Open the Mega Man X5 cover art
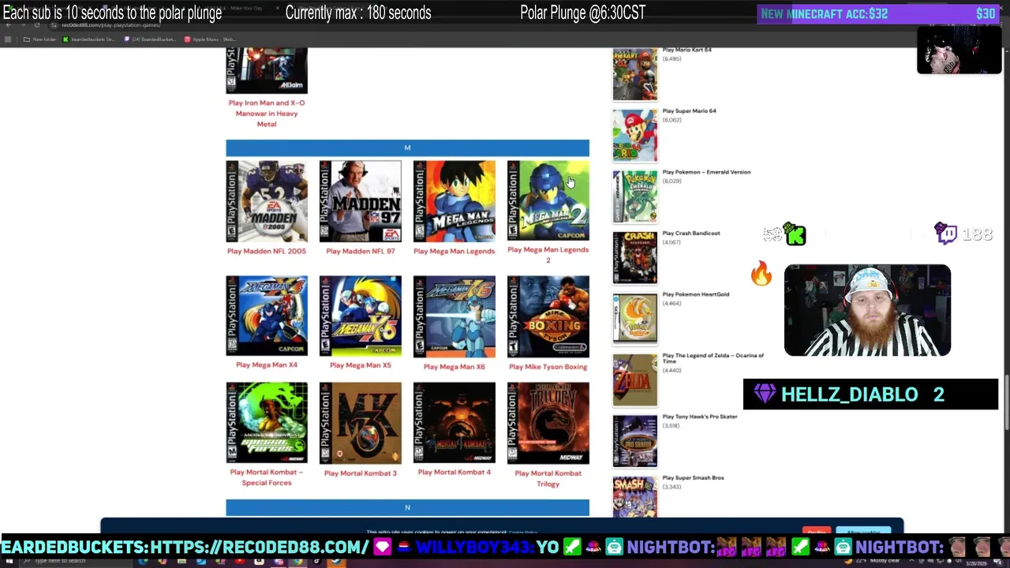The width and height of the screenshot is (1010, 568). point(361,316)
